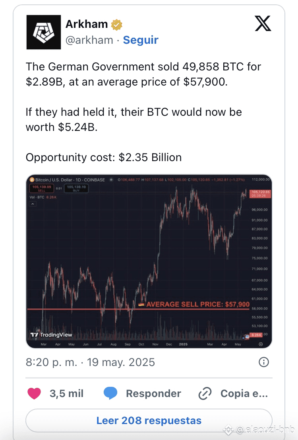The width and height of the screenshot is (298, 440).
Task: Collapse the chart indicator legend chevron
Action: pyautogui.click(x=33, y=204)
